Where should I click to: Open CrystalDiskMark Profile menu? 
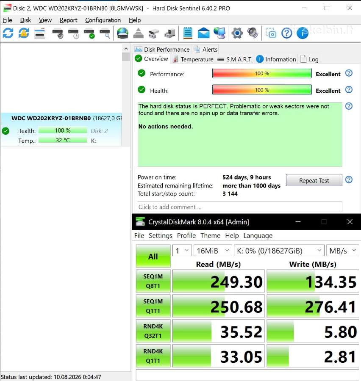(186, 235)
